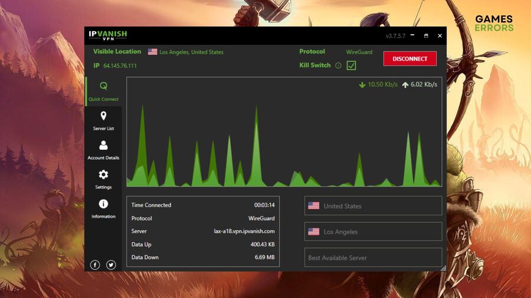Click the 6.02 Kb/s upload rate
Viewport: 531px width, 298px height.
[x=424, y=84]
